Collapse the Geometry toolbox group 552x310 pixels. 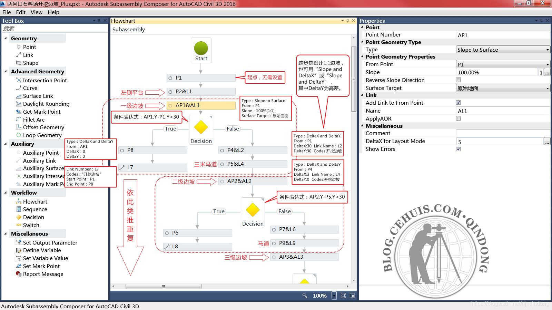click(x=5, y=38)
